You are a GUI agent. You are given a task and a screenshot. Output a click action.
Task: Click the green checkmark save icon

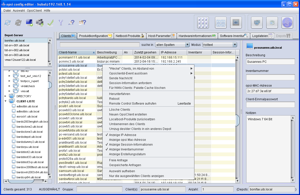pos(50,23)
